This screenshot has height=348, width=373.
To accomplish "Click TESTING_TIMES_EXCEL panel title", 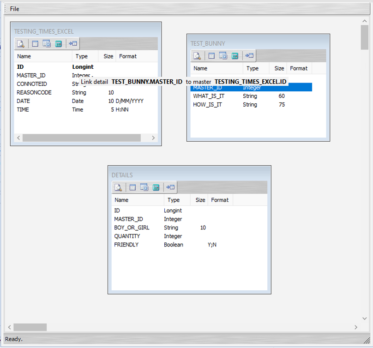I will coord(44,32).
